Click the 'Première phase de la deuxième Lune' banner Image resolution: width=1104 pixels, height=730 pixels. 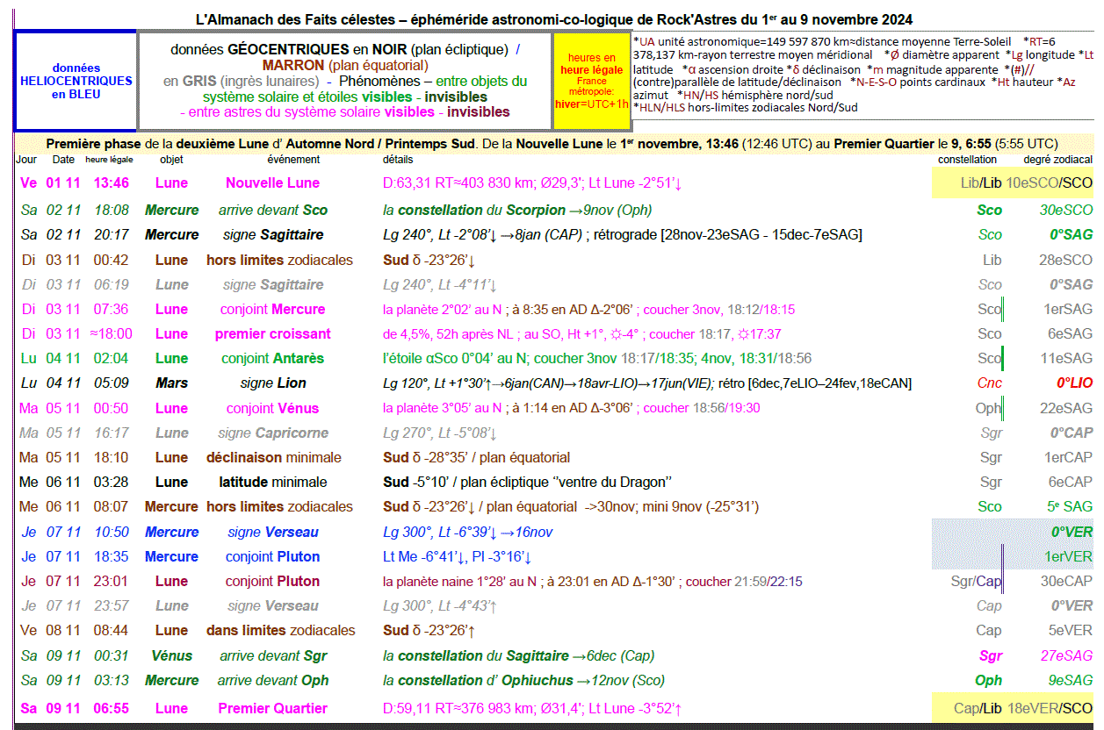(552, 144)
